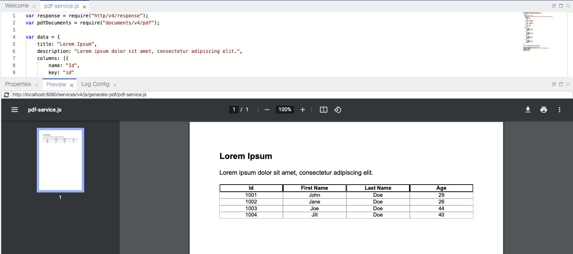Switch to the Welcome tab
The image size is (573, 254).
click(x=17, y=6)
